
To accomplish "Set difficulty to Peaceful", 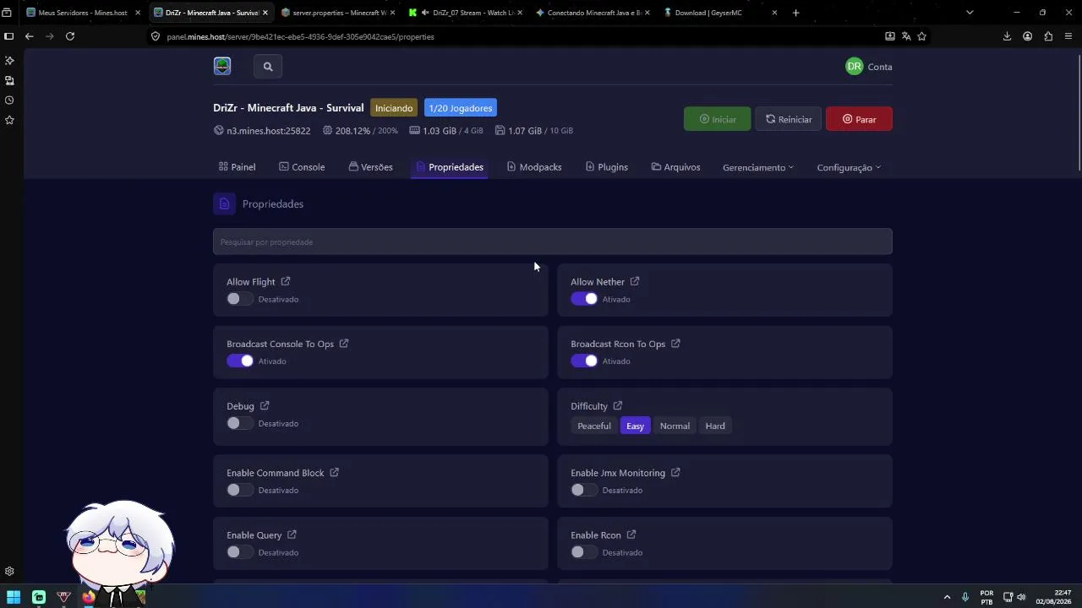I will tap(594, 426).
